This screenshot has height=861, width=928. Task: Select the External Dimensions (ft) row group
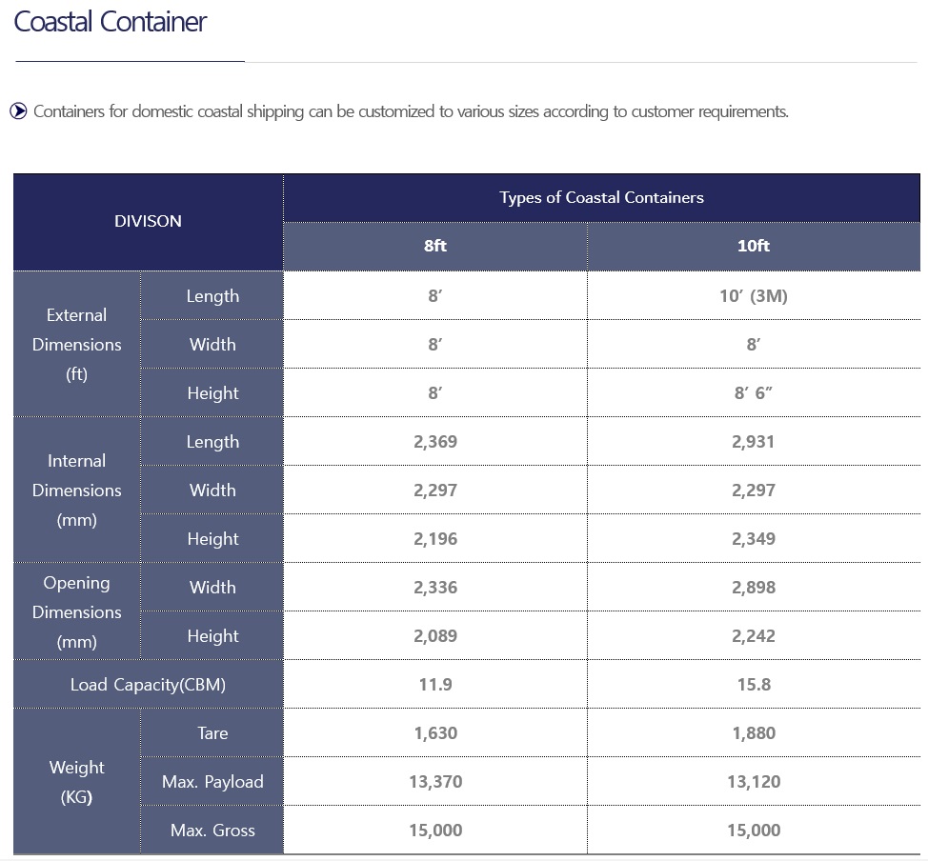77,345
